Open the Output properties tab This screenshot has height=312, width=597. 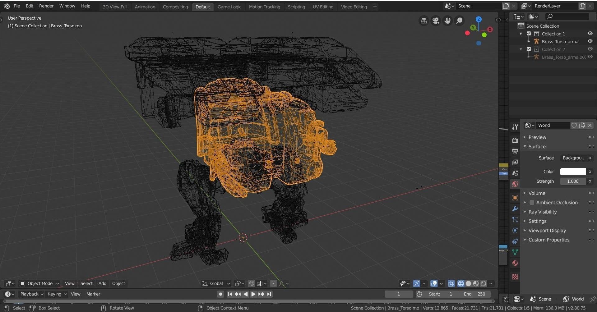click(515, 151)
